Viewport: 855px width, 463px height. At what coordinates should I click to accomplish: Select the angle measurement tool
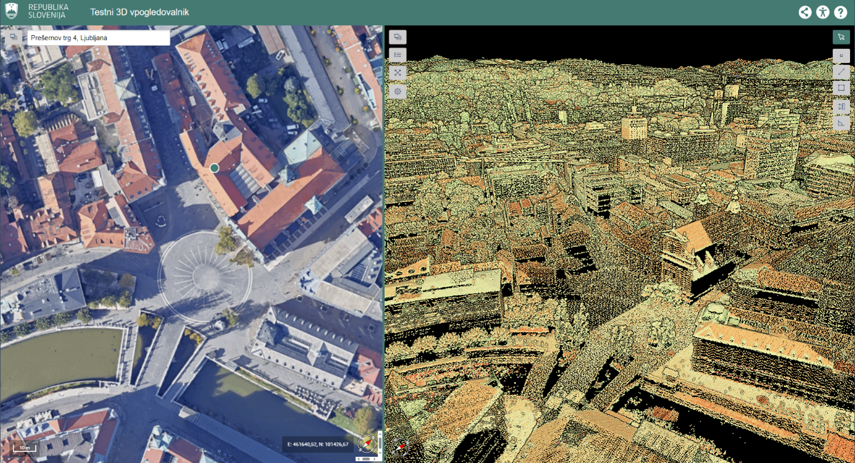pos(841,123)
